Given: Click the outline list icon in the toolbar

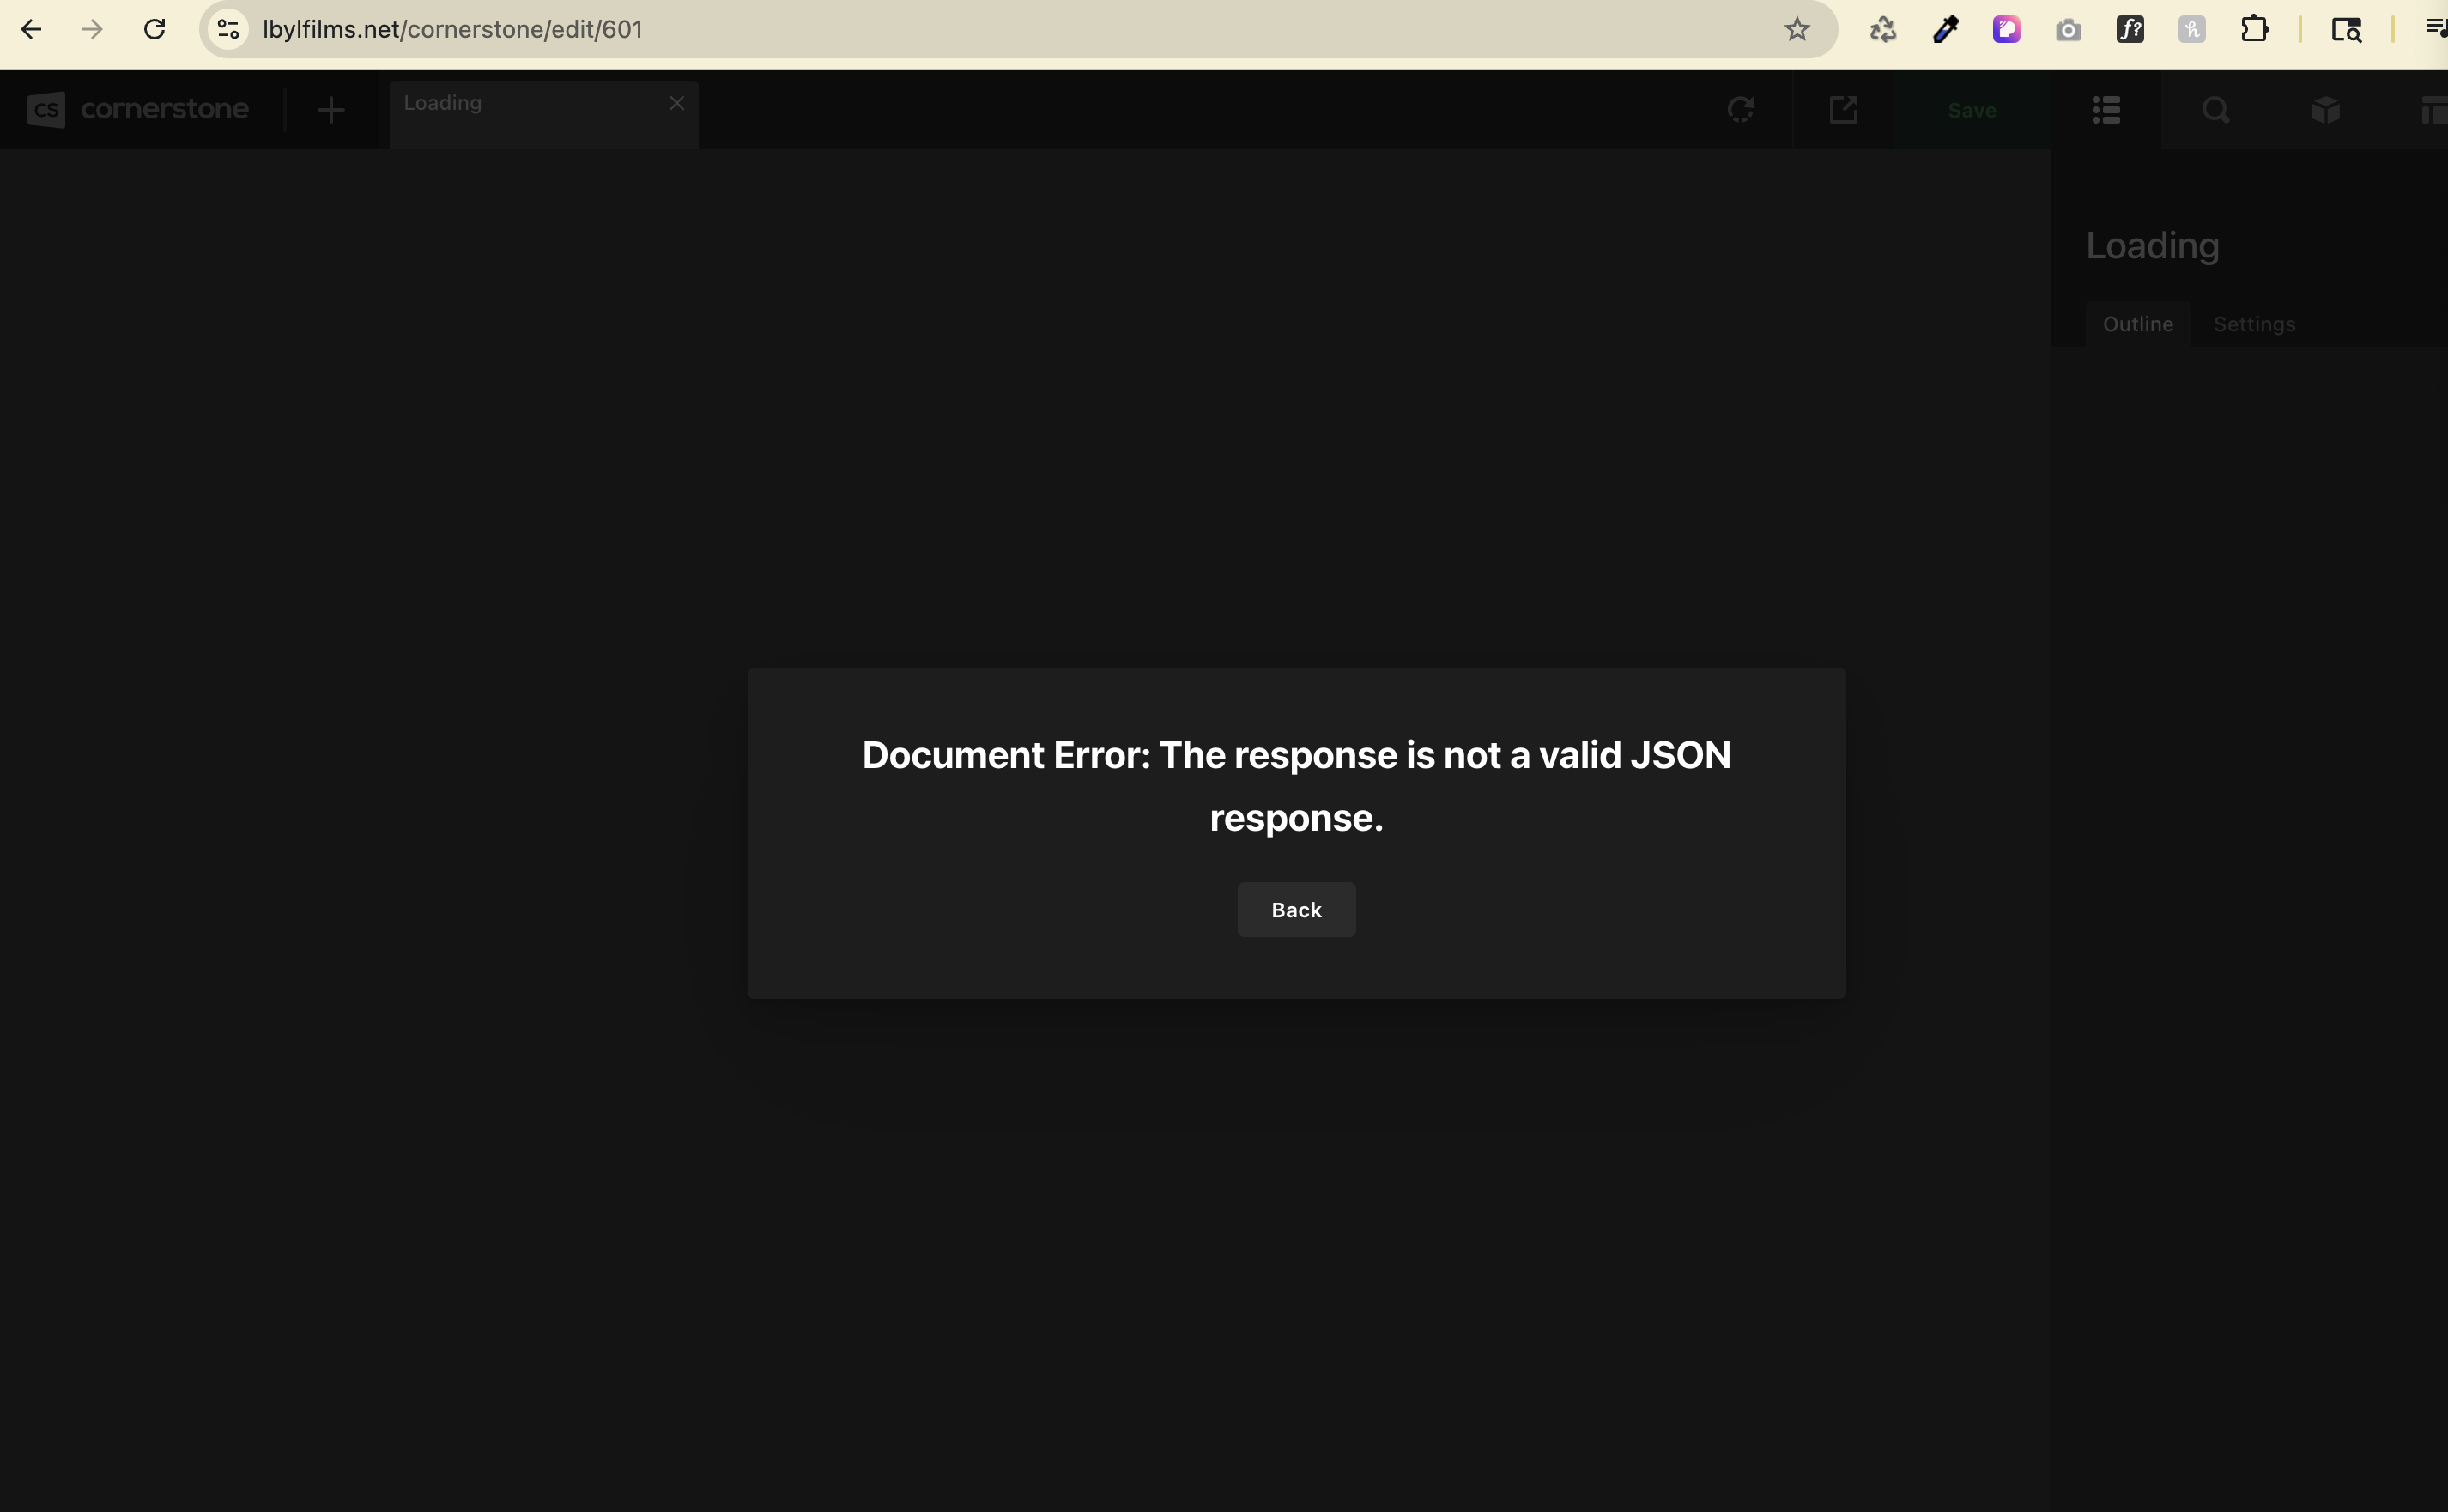Looking at the screenshot, I should (2106, 110).
